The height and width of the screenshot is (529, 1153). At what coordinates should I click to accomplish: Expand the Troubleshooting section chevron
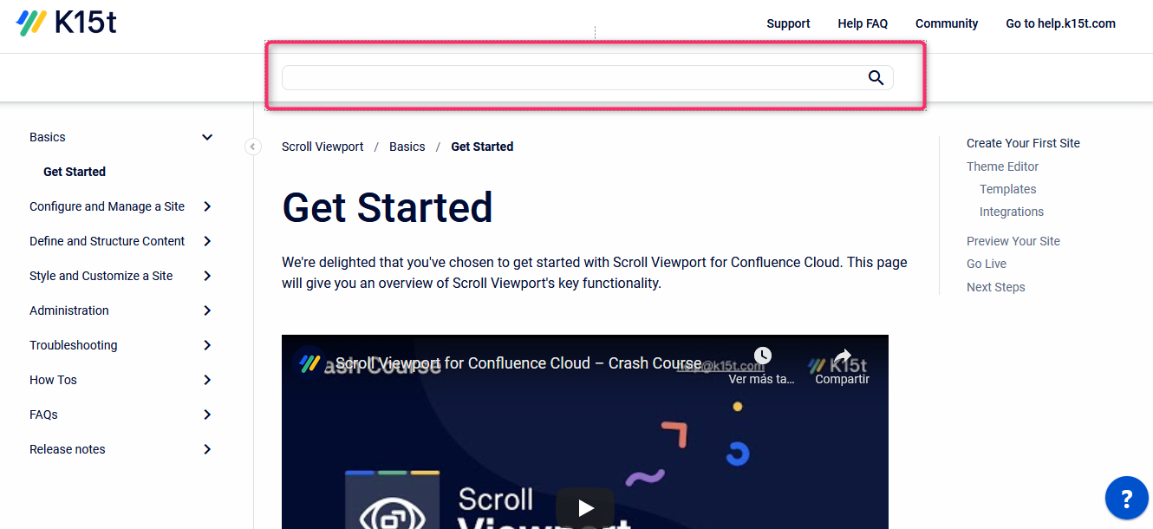(x=207, y=345)
